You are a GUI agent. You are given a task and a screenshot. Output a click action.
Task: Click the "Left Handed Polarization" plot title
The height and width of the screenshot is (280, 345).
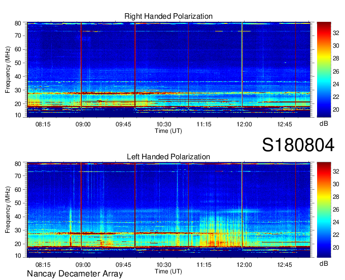coord(168,157)
